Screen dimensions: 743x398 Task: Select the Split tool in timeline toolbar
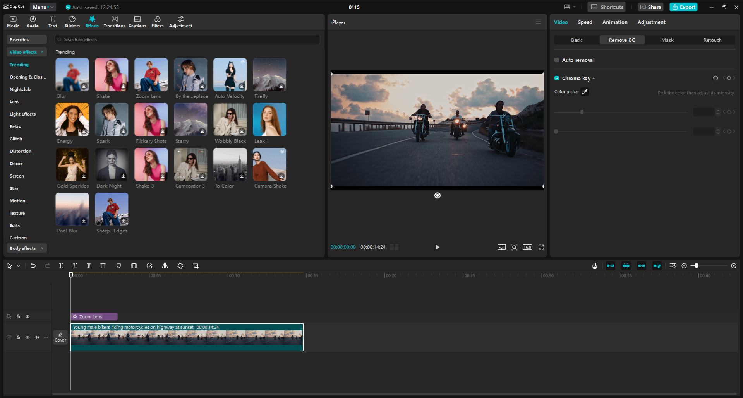click(x=61, y=266)
